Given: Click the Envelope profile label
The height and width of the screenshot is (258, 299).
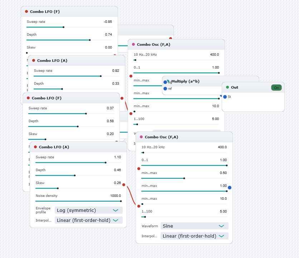Looking at the screenshot, I should click(43, 210).
